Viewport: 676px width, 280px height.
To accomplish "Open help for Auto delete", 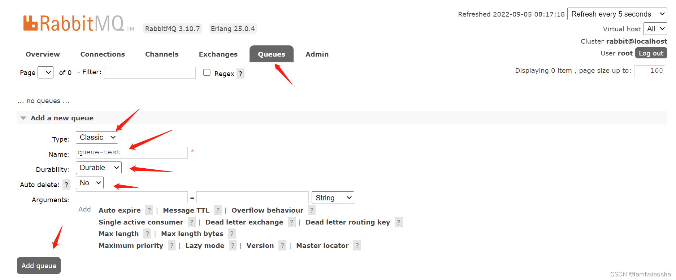I will tap(66, 185).
